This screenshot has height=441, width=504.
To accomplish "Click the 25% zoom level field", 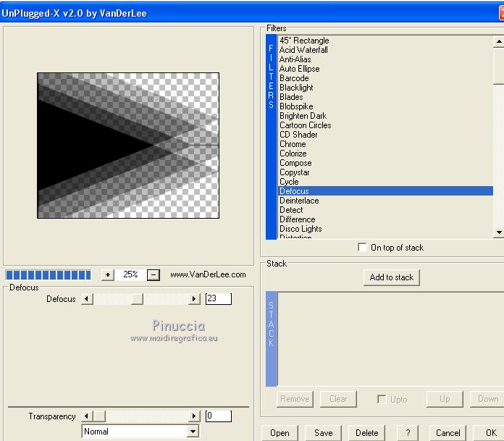I will 130,275.
